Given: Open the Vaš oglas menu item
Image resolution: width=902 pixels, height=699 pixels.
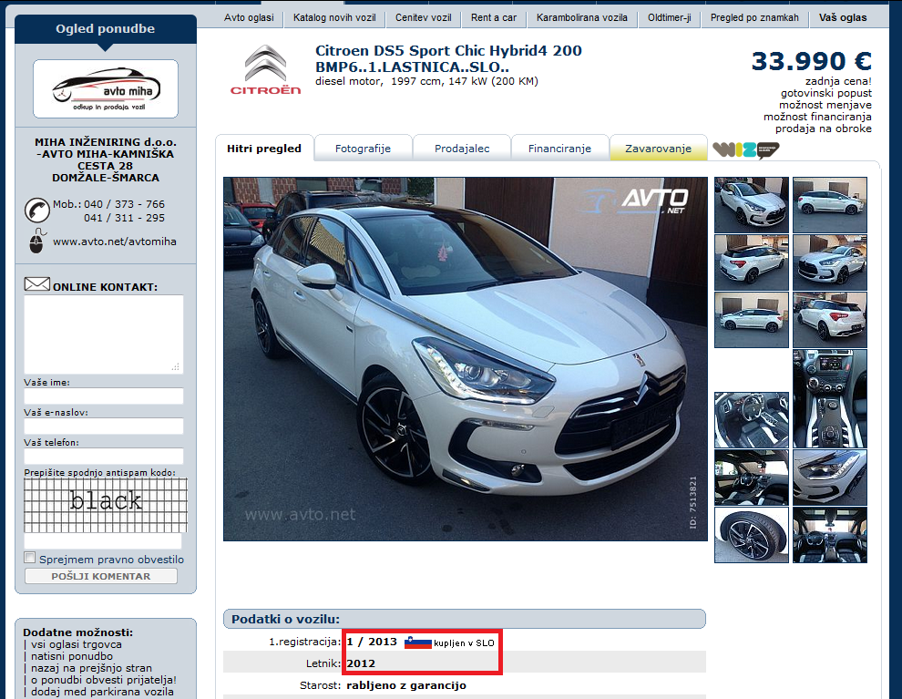Looking at the screenshot, I should (x=843, y=18).
